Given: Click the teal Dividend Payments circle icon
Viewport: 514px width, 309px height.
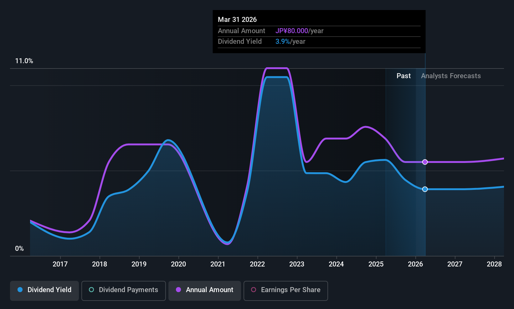Looking at the screenshot, I should click(x=91, y=290).
